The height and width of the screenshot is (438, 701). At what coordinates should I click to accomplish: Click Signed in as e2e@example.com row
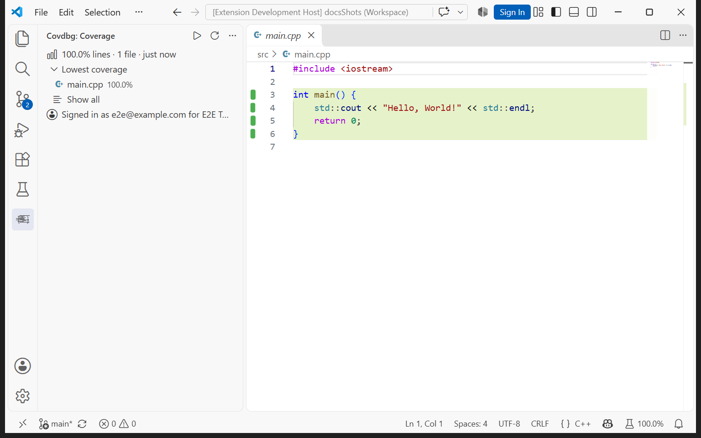[141, 115]
